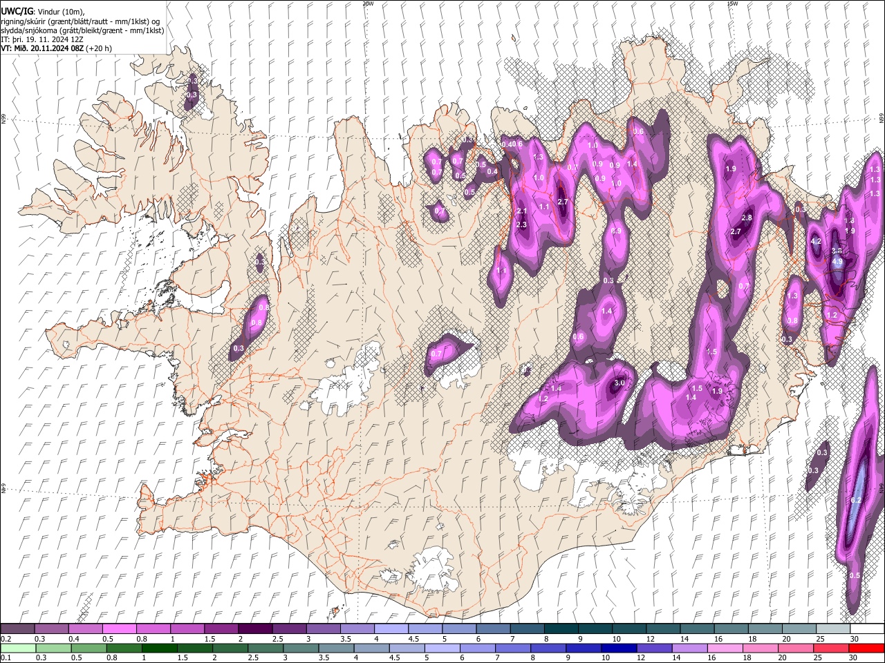
Task: Click the 30 label in snow legend row
Action: [x=854, y=639]
